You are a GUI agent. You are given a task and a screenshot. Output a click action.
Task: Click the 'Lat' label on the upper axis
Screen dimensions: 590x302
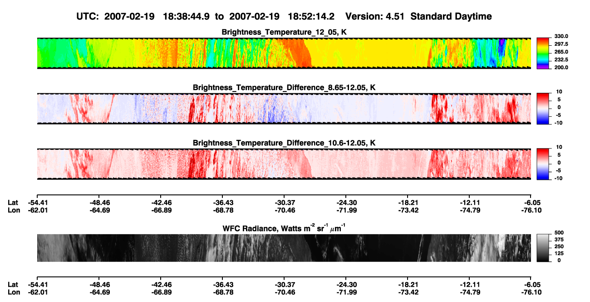point(13,202)
